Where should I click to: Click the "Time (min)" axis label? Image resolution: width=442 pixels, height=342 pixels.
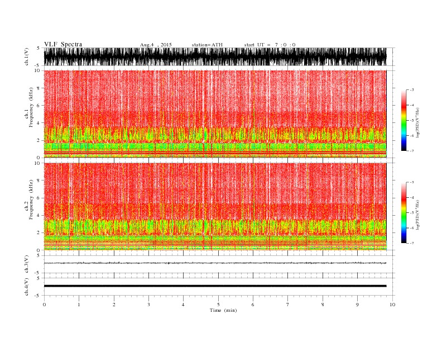tap(223, 310)
